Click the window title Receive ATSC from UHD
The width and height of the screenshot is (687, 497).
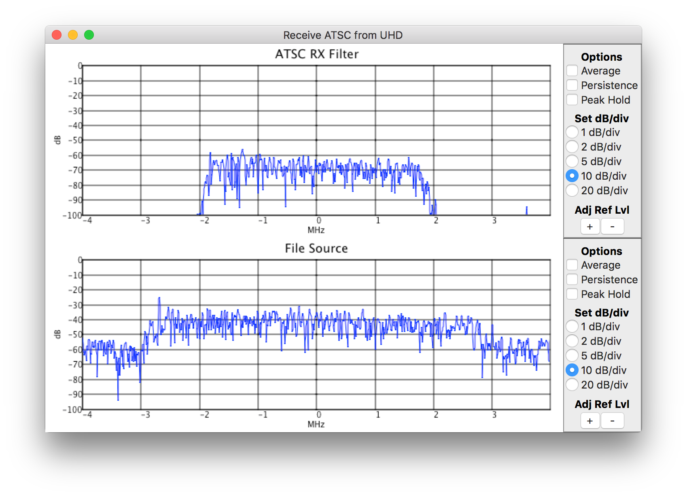pos(343,35)
